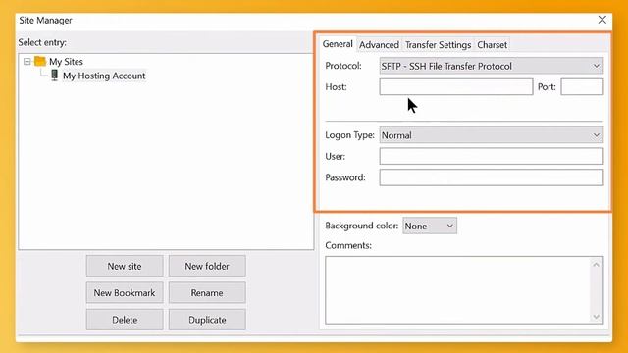Click the server icon beside My Hosting Account
Viewport: 628px width, 353px height.
pyautogui.click(x=55, y=76)
